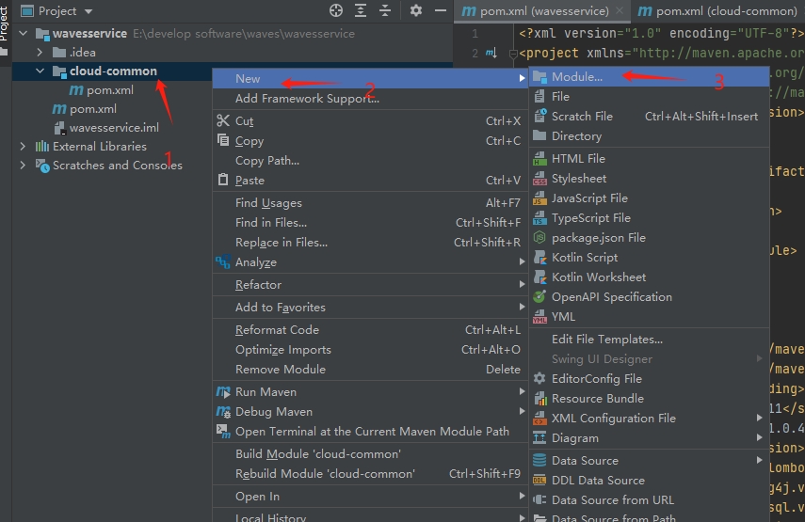Choose Find Usages menu entry
The width and height of the screenshot is (805, 522).
pyautogui.click(x=370, y=202)
